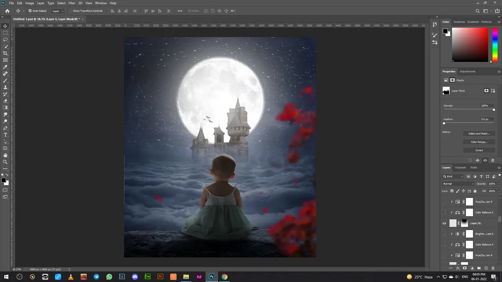Click the hue spectrum strip in Color panel

[x=495, y=45]
